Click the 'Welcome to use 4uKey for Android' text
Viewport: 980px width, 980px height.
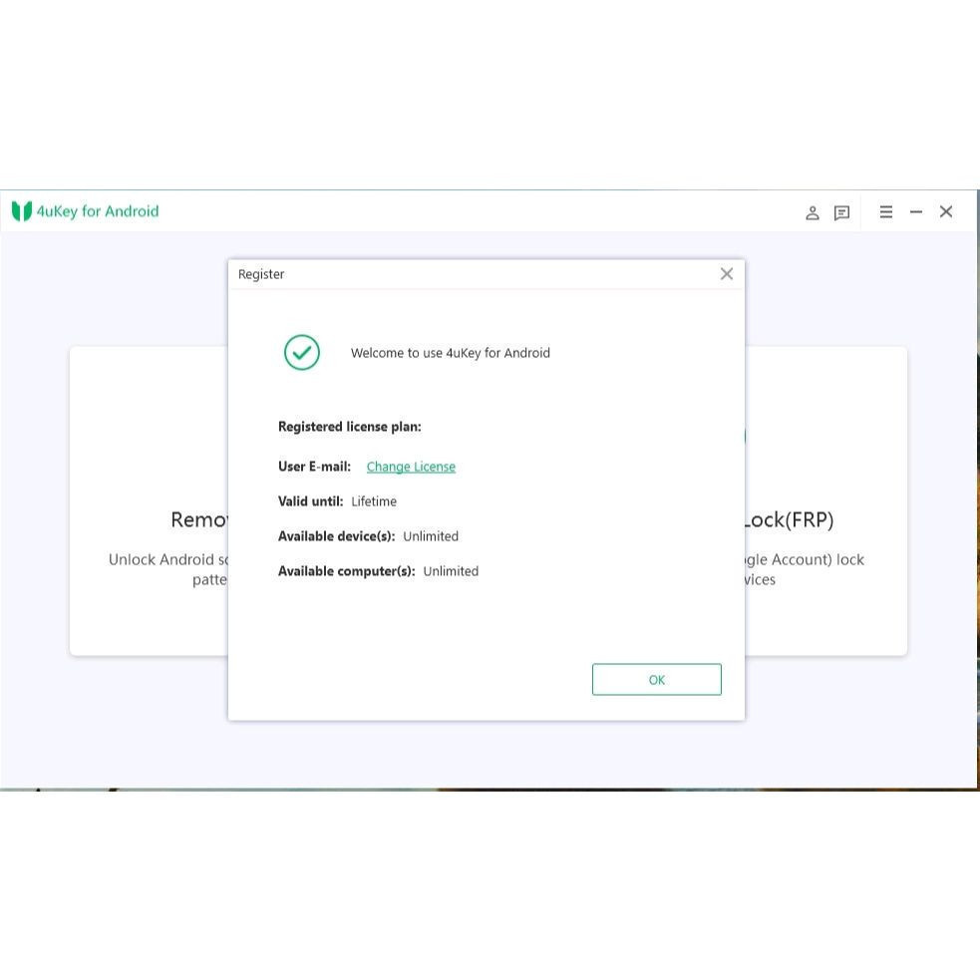pos(450,353)
